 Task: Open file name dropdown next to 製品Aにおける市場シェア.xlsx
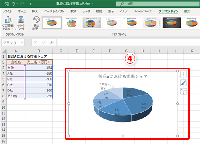point(92,4)
